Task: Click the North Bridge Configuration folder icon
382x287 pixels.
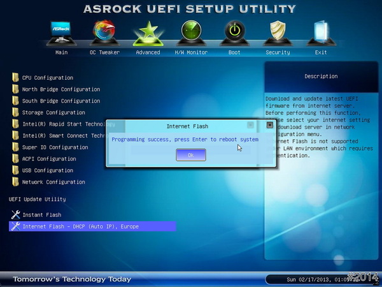Action: pyautogui.click(x=15, y=89)
